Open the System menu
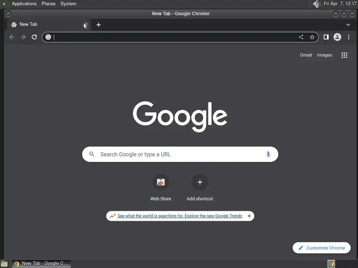 pyautogui.click(x=68, y=3)
